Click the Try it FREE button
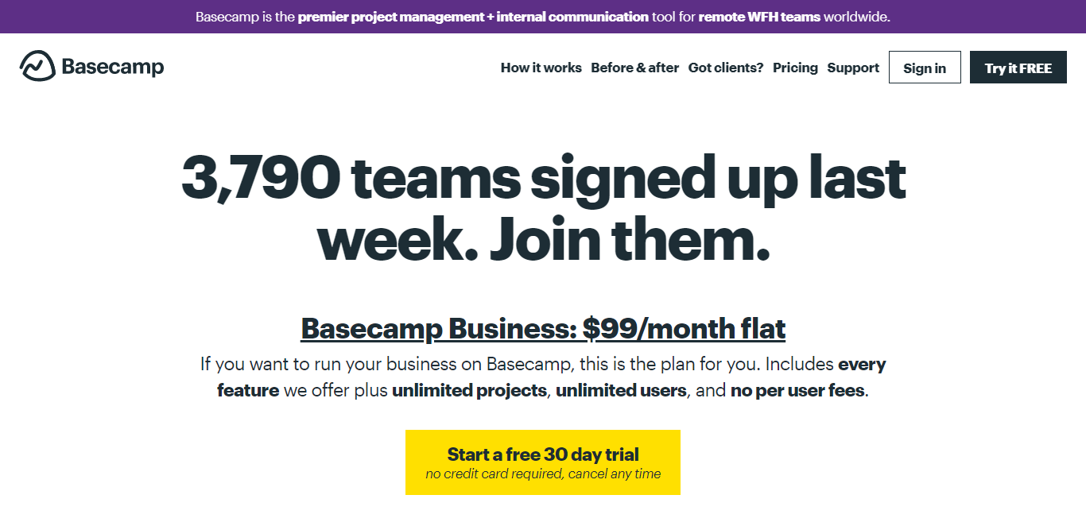1086x522 pixels. [x=1018, y=68]
